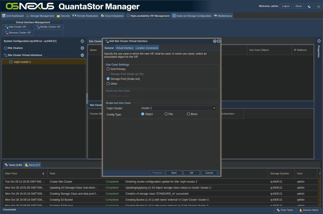
Task: Select ceph-cluster-1 in the tree
Action: coord(22,62)
